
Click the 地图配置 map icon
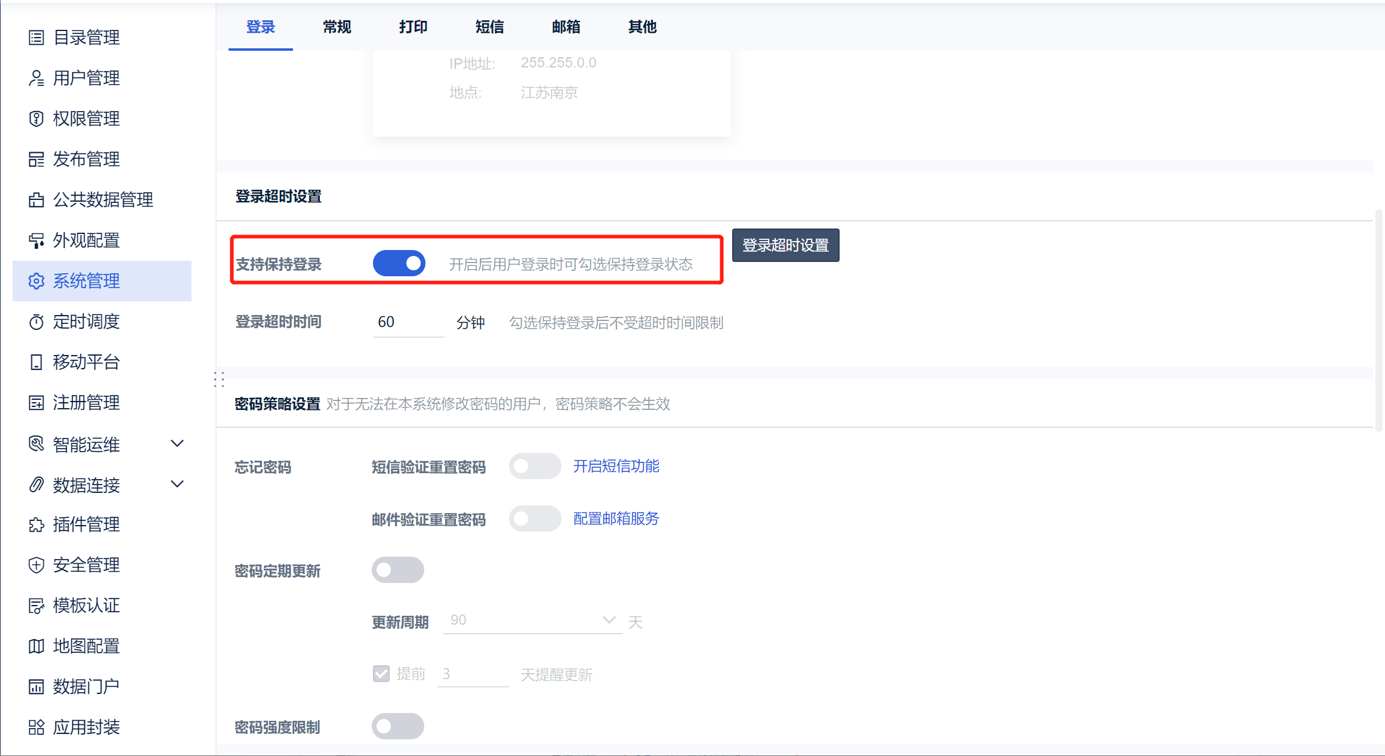click(36, 646)
